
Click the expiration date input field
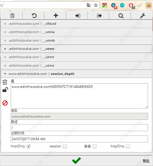(x=79, y=139)
